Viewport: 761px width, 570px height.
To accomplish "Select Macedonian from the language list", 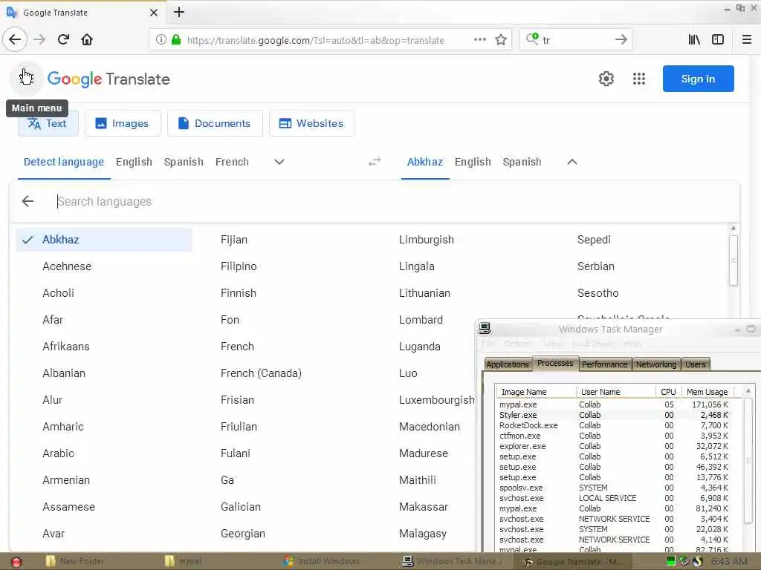I will click(x=430, y=427).
